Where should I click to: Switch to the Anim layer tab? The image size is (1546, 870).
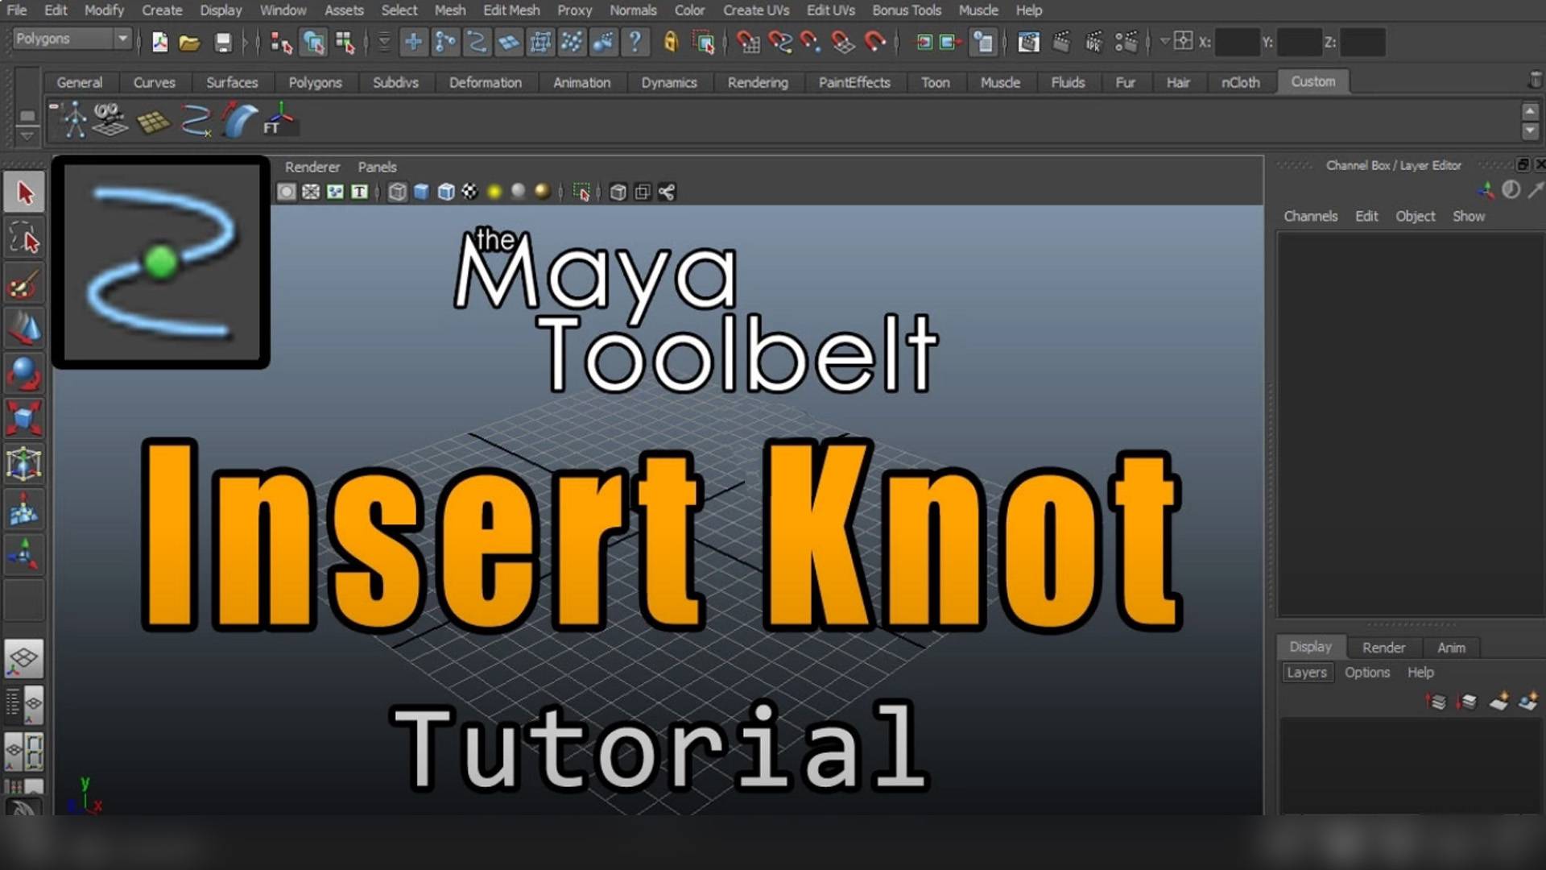(x=1451, y=647)
